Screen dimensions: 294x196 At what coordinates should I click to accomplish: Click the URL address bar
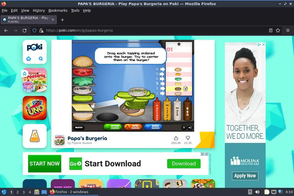pos(156,30)
